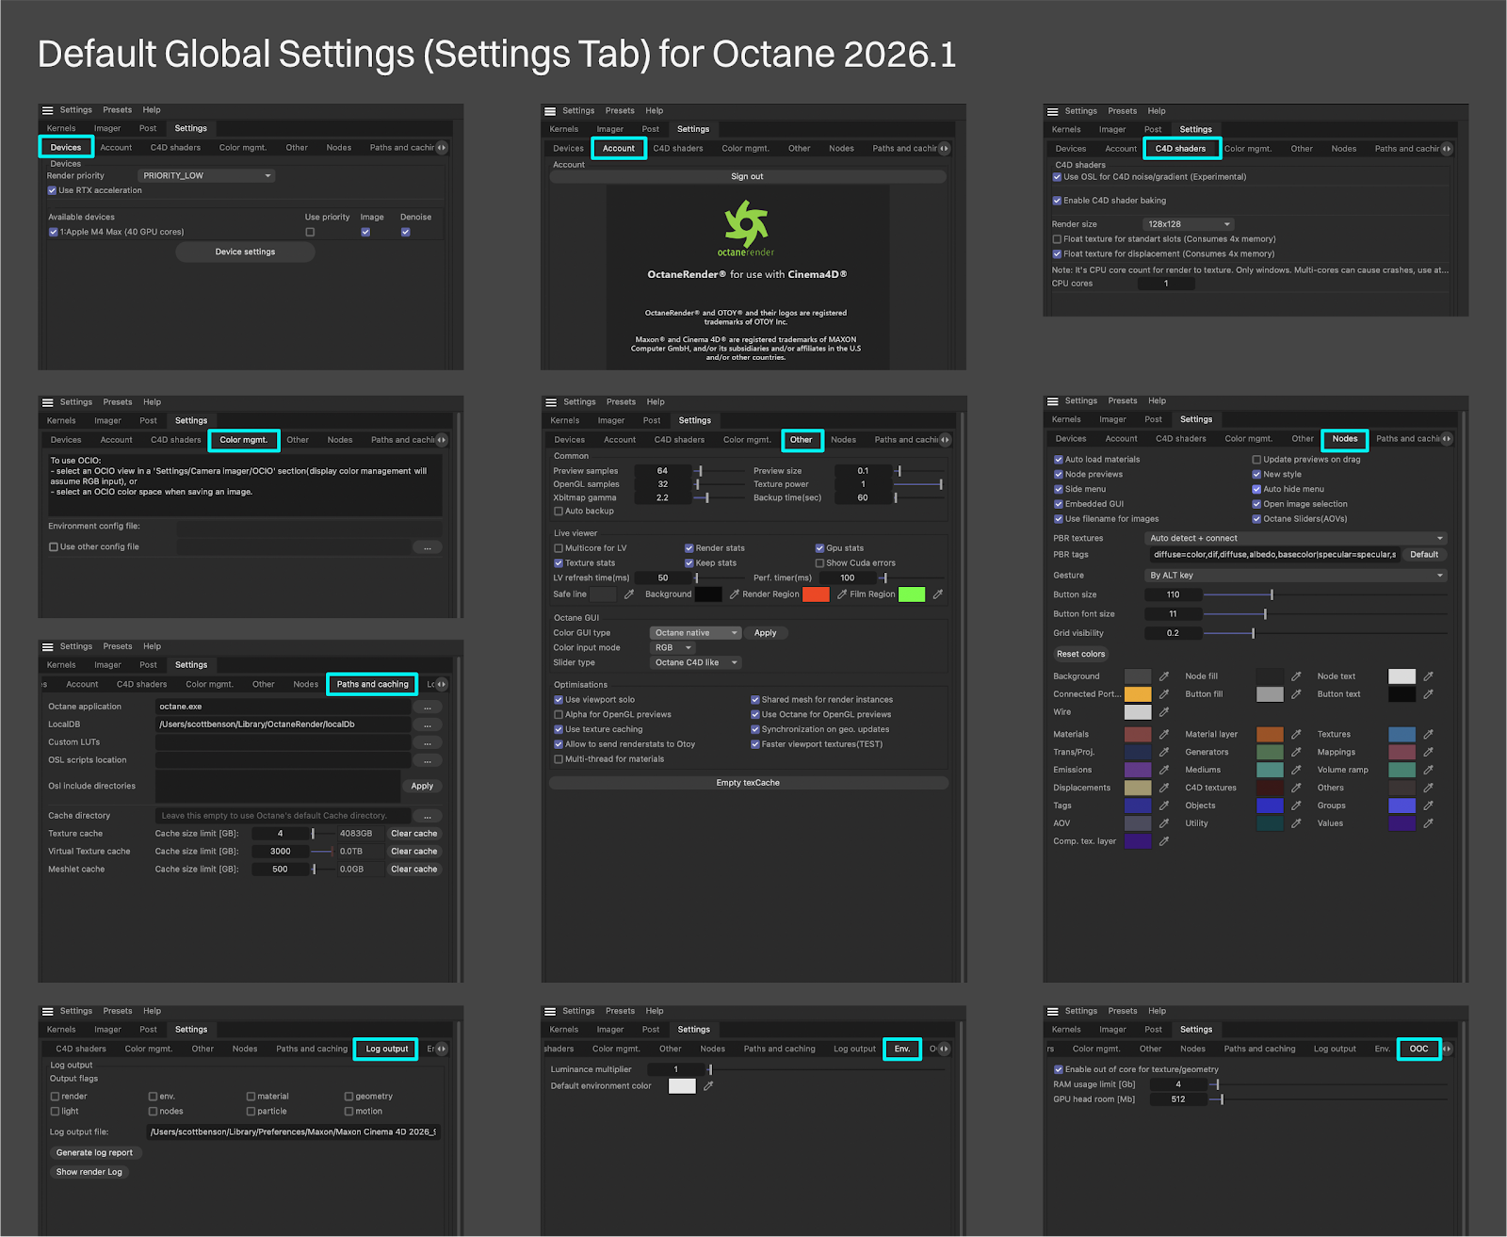Expand the PBR textures dropdown
The height and width of the screenshot is (1237, 1507).
(x=1295, y=539)
